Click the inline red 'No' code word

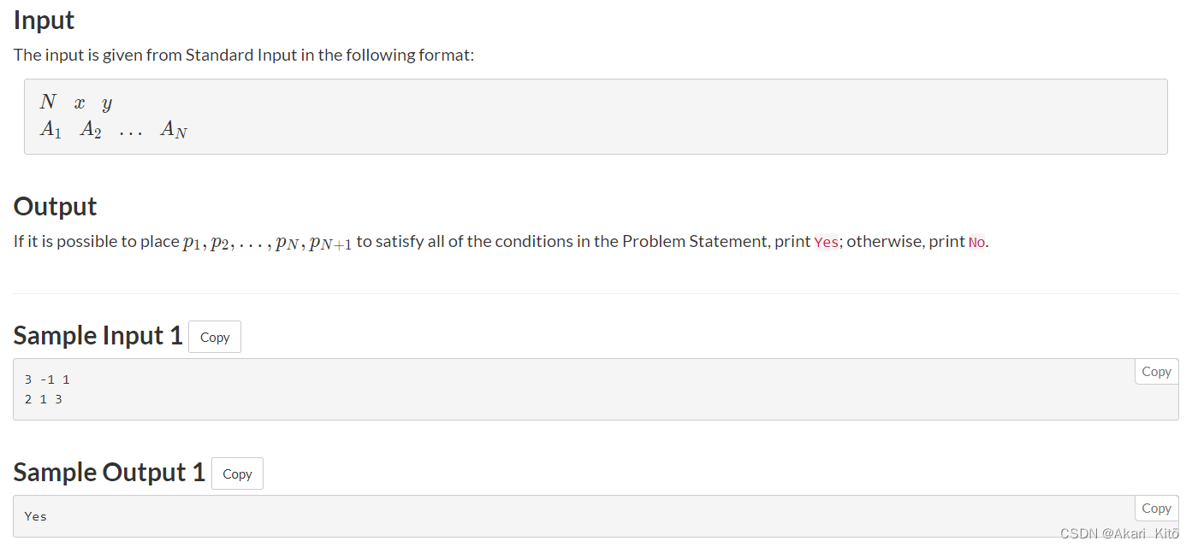976,242
